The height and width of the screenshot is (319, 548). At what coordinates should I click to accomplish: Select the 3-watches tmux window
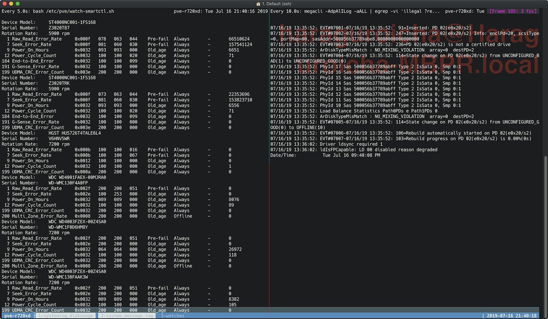coord(172,316)
